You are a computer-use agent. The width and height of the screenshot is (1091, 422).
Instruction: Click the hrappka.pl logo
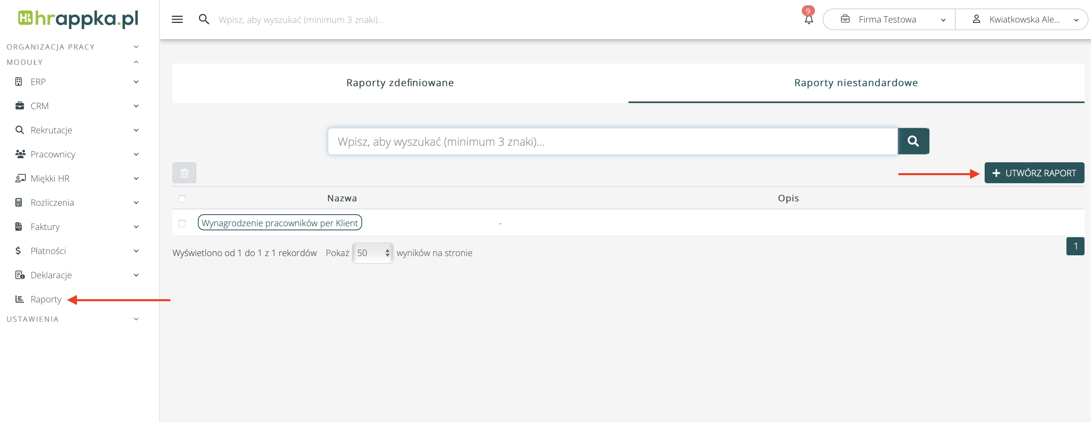click(78, 19)
